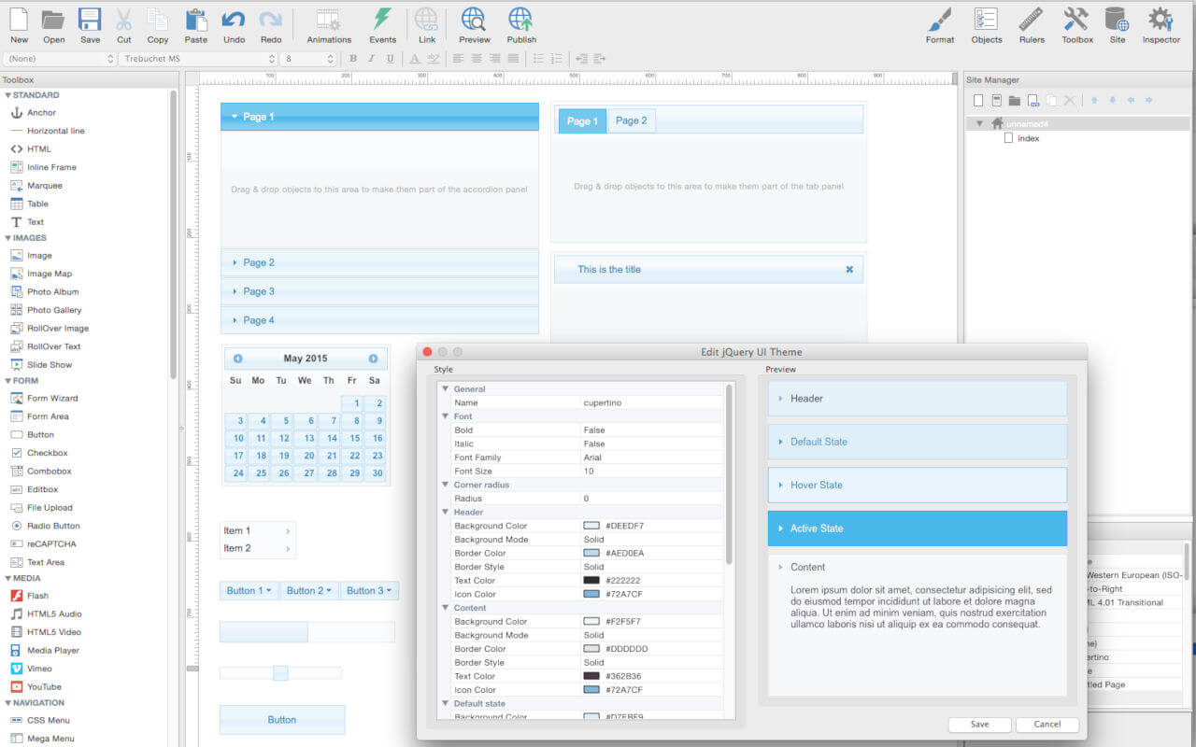Show the Rulers tool icon
Image resolution: width=1196 pixels, height=747 pixels.
[1032, 20]
